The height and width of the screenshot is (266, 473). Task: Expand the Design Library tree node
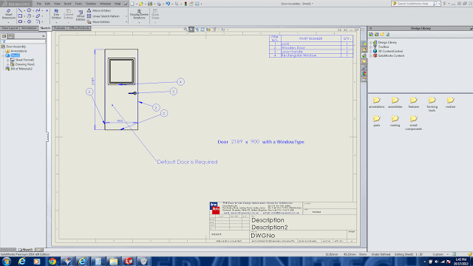click(371, 43)
